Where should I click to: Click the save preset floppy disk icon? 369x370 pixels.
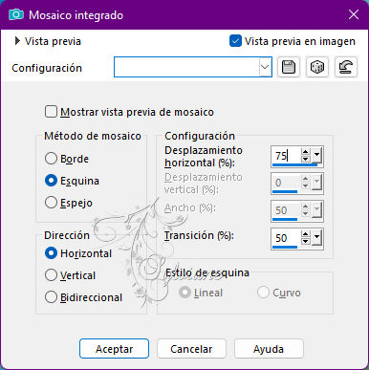pos(289,67)
